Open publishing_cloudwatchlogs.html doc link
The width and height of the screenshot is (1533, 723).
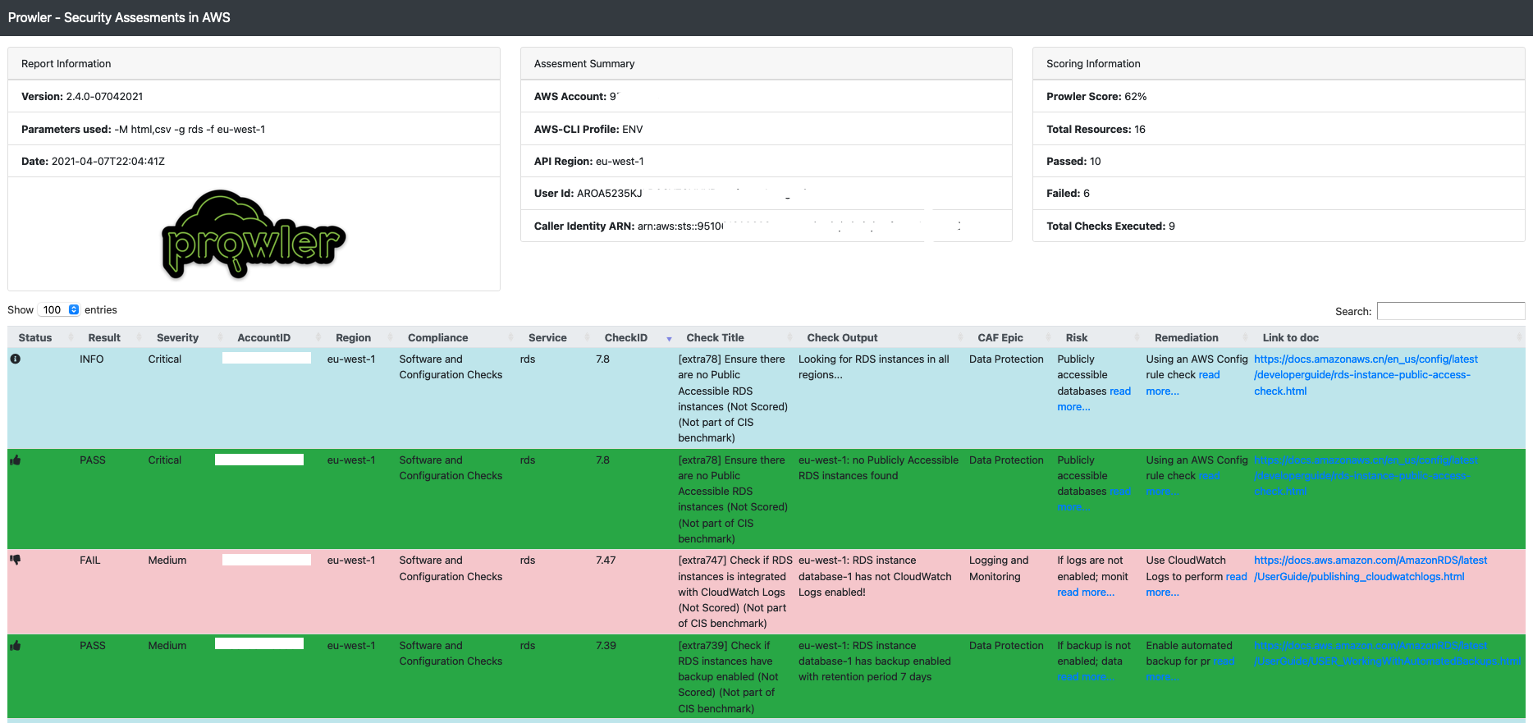coord(1371,568)
